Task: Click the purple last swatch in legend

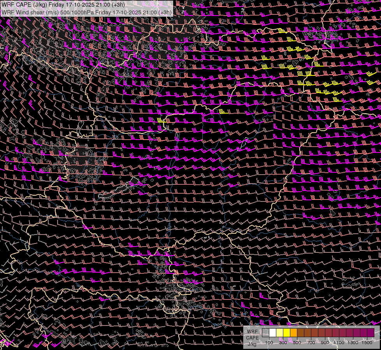Action: [x=370, y=332]
